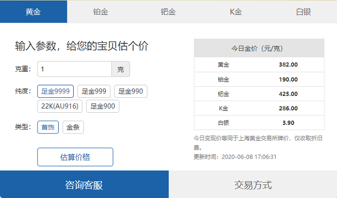This screenshot has height=198, width=337.
Task: Click the gold price 382.00
Action: pyautogui.click(x=288, y=65)
